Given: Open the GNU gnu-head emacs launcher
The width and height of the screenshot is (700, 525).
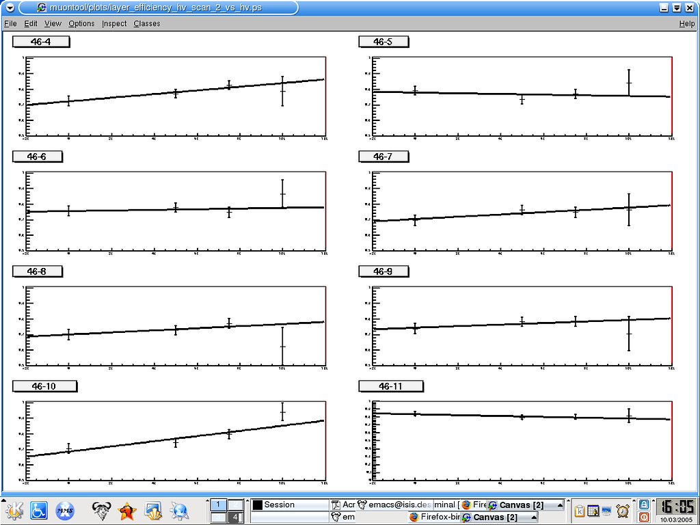Looking at the screenshot, I should (x=102, y=510).
